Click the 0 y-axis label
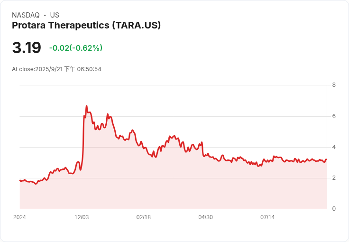The height and width of the screenshot is (242, 349). click(x=334, y=209)
